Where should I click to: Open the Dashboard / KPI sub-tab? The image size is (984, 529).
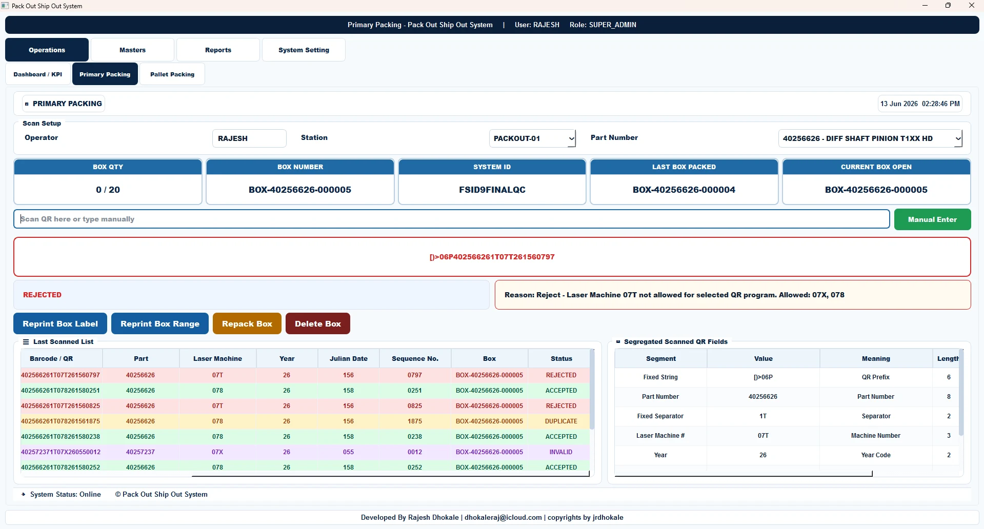[38, 74]
